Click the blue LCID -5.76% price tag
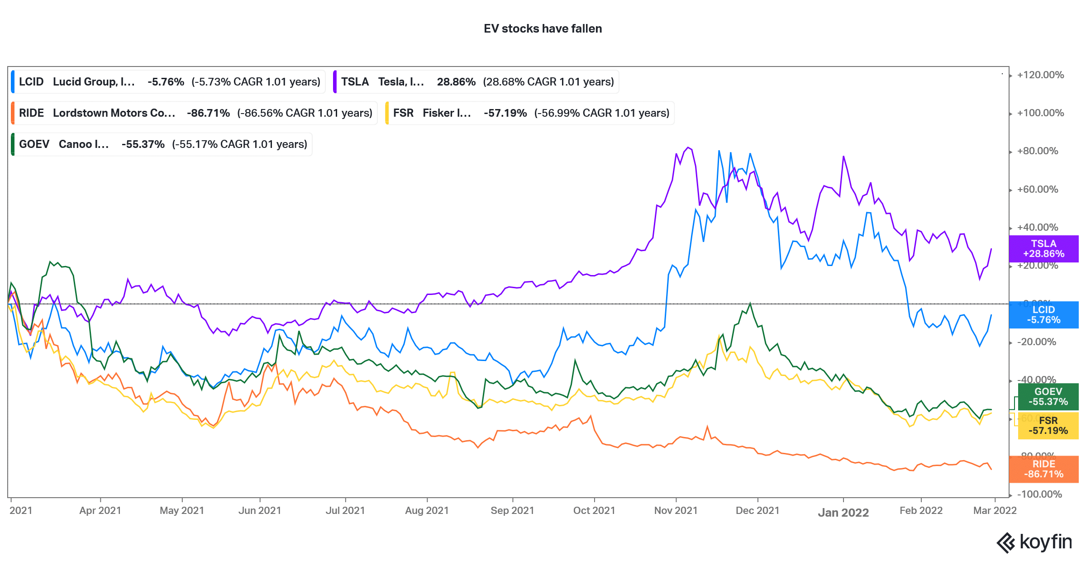This screenshot has width=1086, height=561. tap(1043, 315)
